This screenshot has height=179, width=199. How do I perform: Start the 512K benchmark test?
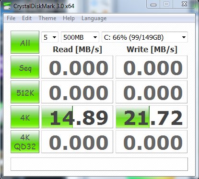[25, 92]
